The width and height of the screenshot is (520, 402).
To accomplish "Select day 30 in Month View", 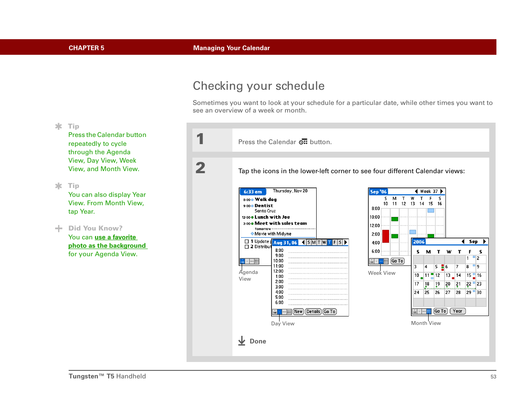I will point(481,293).
